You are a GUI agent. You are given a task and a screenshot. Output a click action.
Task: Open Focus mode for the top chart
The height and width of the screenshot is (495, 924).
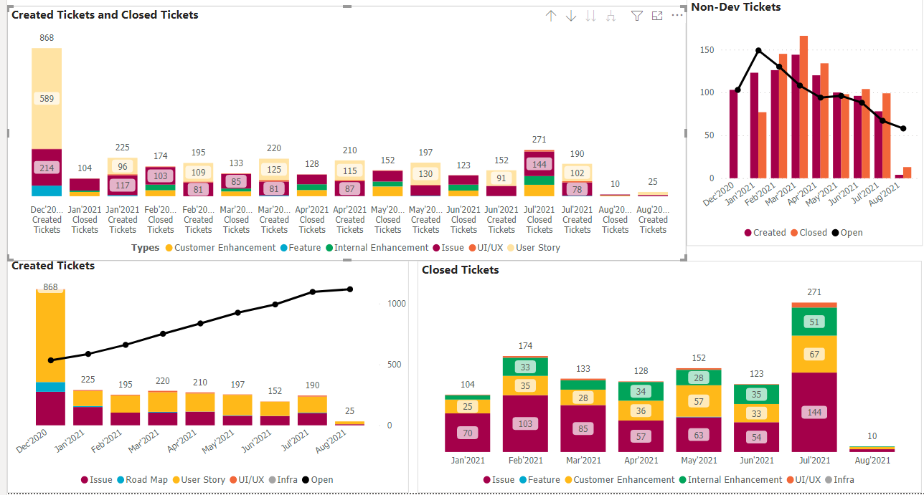pyautogui.click(x=656, y=16)
